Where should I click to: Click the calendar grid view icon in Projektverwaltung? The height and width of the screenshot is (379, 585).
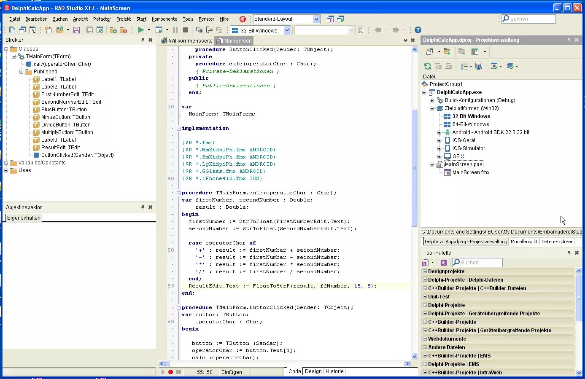[475, 51]
